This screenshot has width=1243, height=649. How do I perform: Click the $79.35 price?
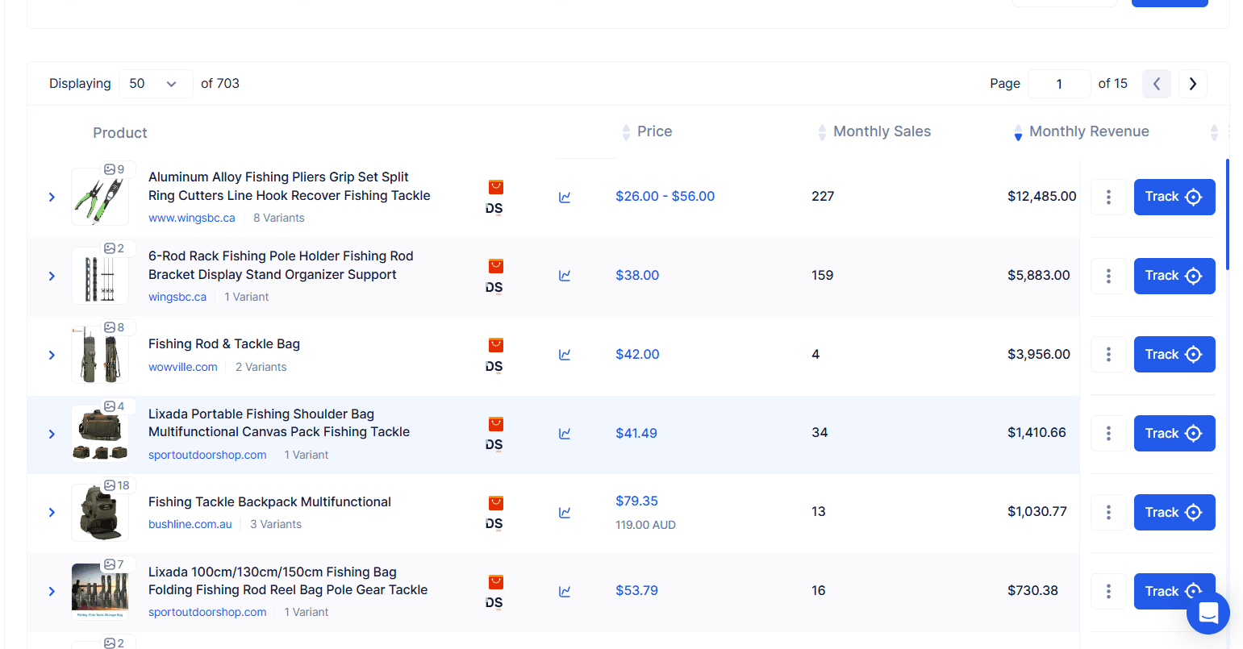click(x=636, y=501)
